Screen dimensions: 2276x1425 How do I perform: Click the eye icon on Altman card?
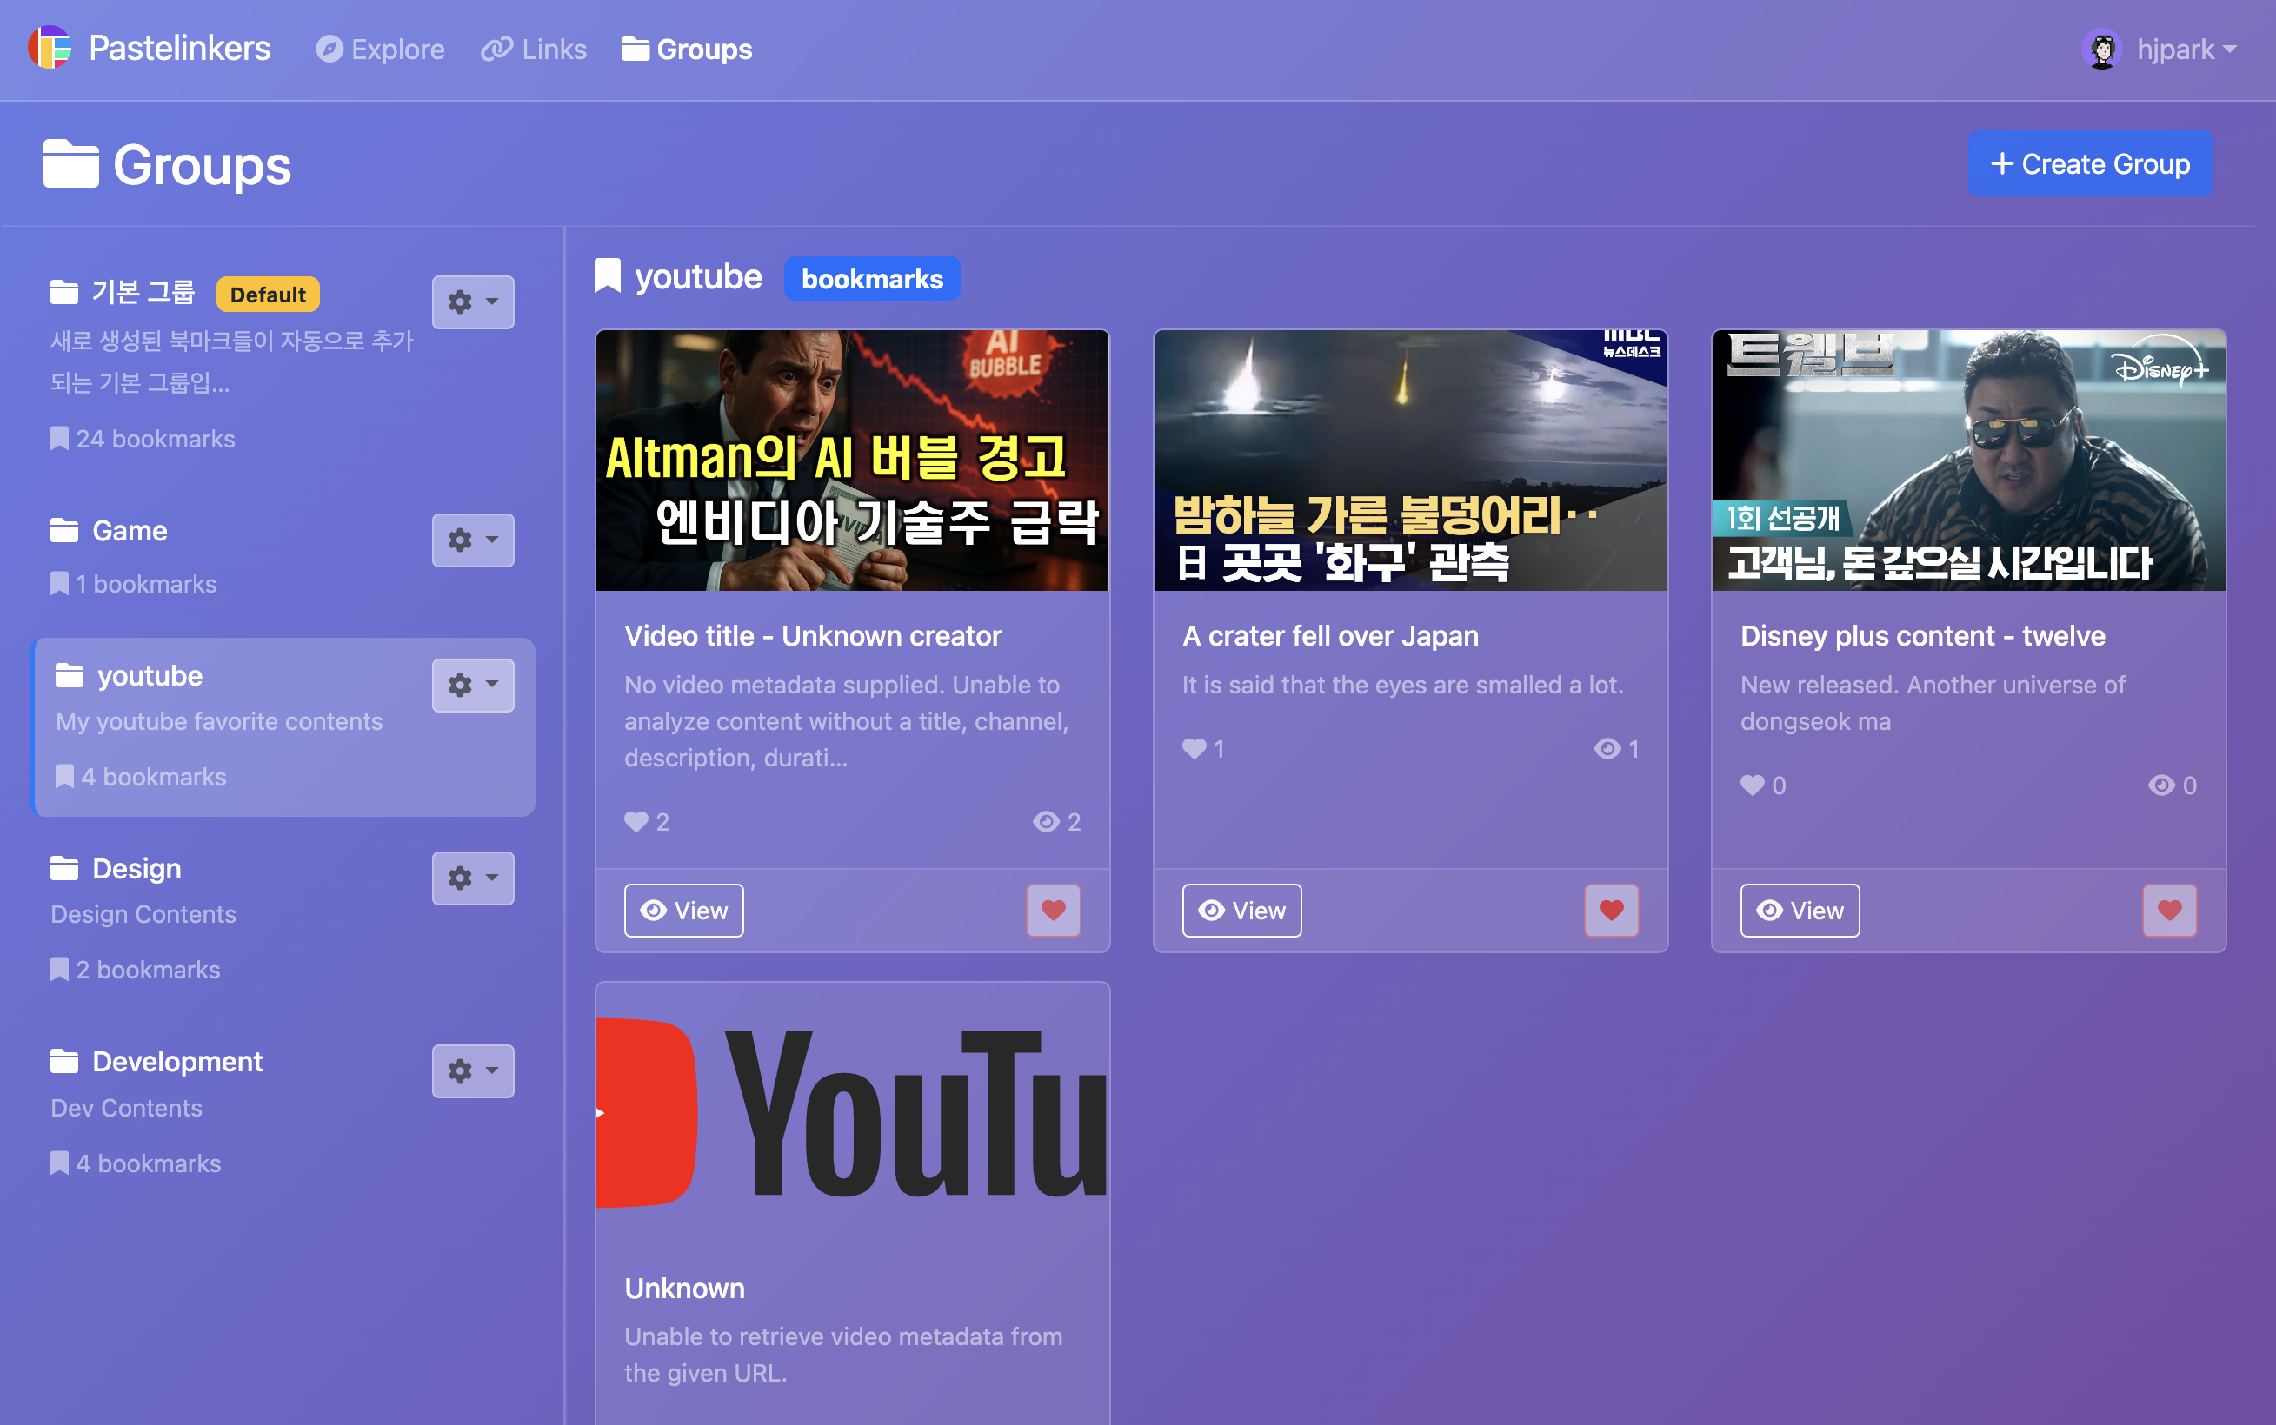tap(1045, 822)
